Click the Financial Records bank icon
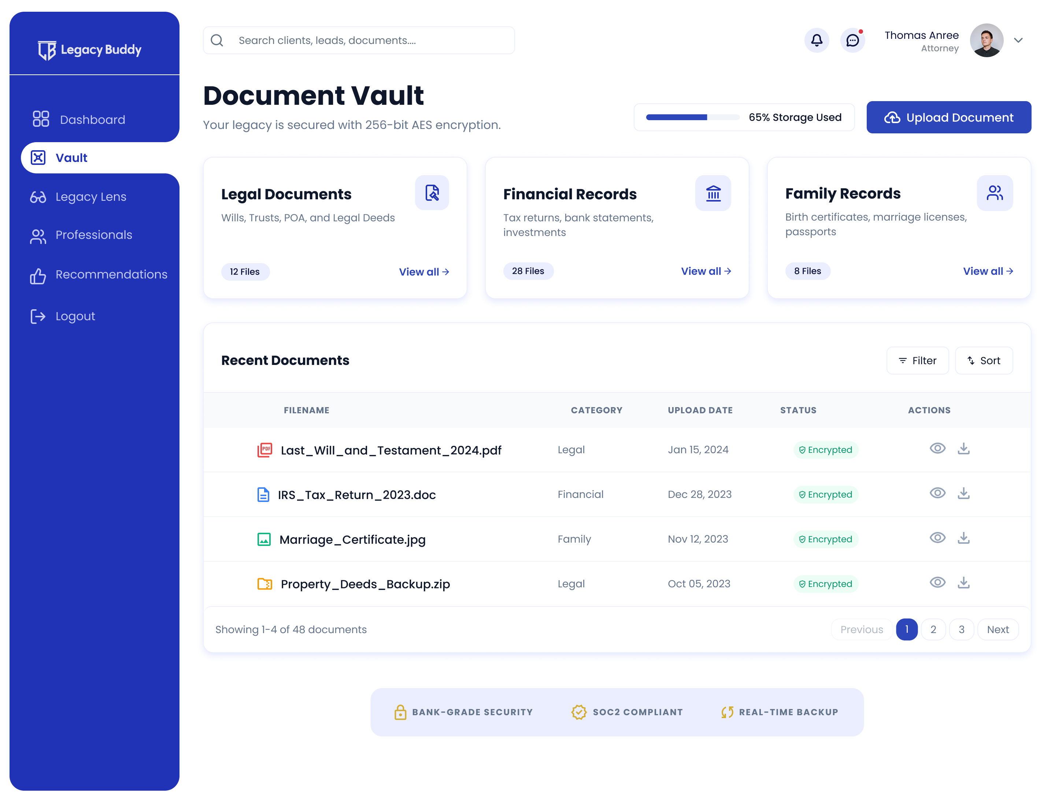This screenshot has height=809, width=1055. point(713,193)
